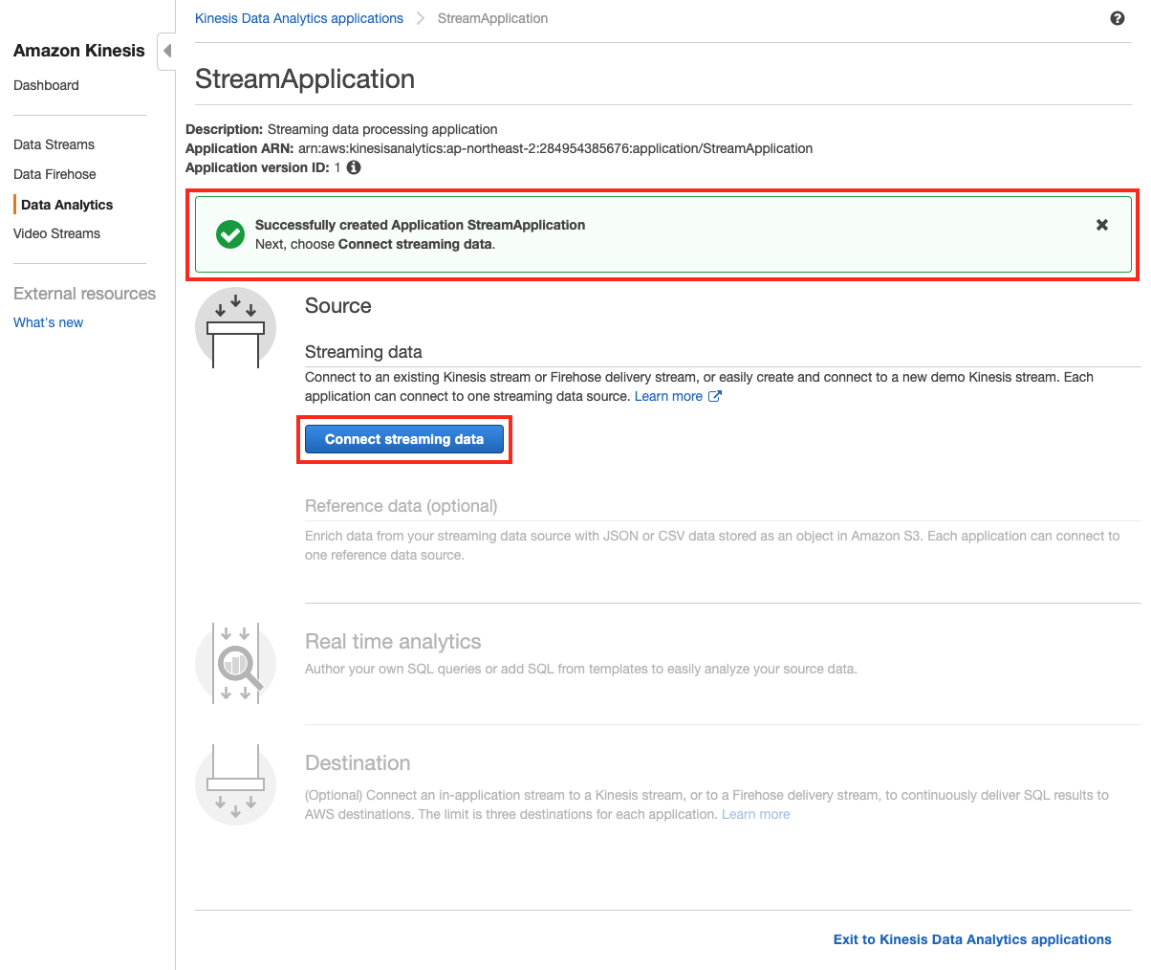Open the What's new link
This screenshot has height=970, width=1151.
tap(48, 322)
